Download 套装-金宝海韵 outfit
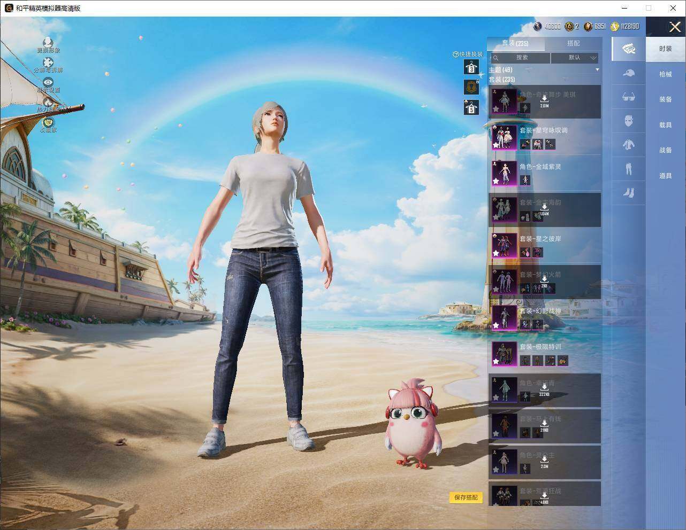This screenshot has height=530, width=686. click(x=544, y=209)
